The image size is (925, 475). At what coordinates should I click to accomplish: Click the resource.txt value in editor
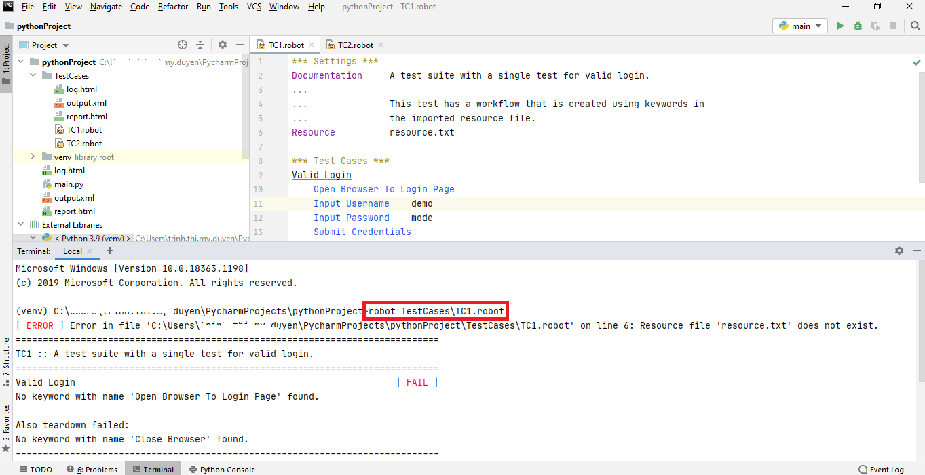tap(422, 132)
